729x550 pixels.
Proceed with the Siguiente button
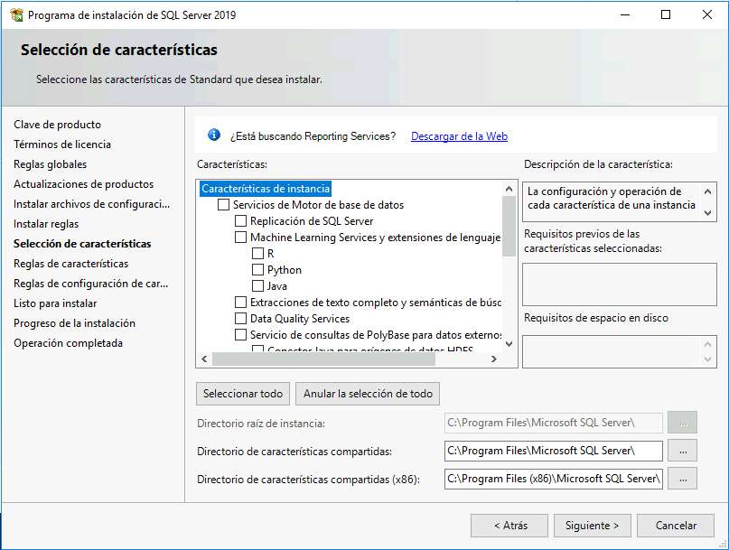593,526
